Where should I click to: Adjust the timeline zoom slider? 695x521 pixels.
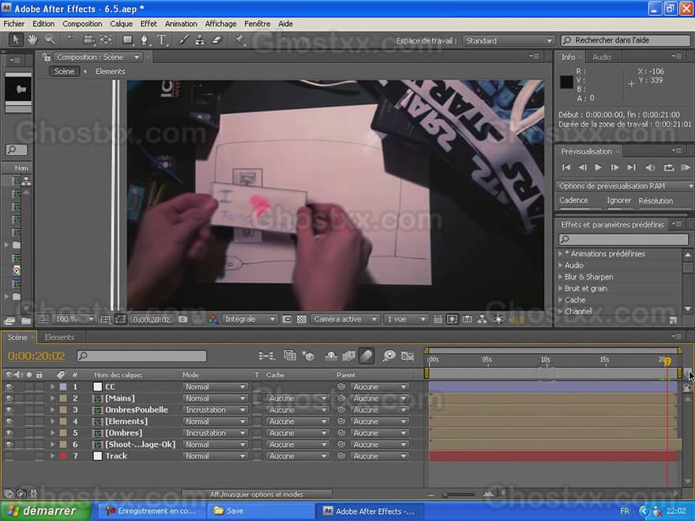pos(459,494)
